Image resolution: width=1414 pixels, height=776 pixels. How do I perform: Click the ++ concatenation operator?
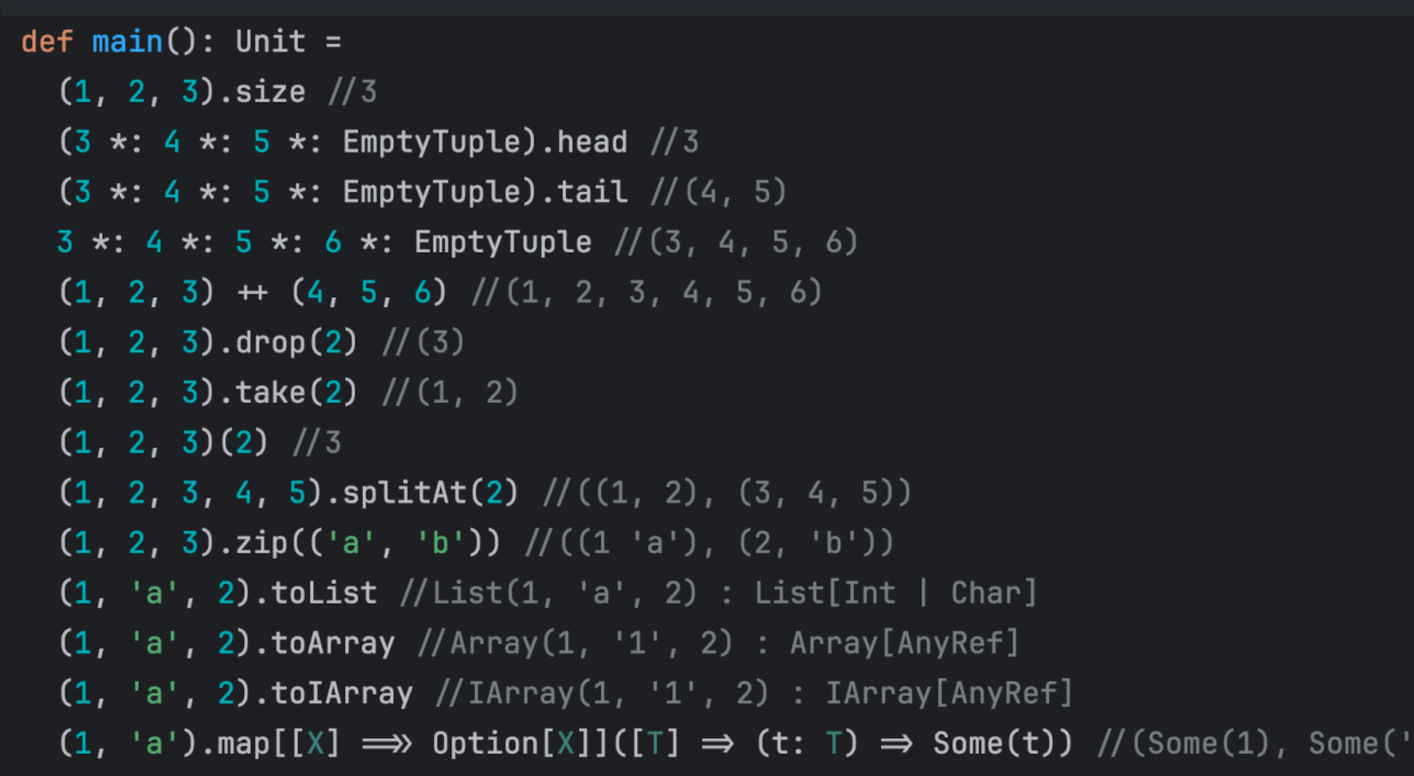253,292
